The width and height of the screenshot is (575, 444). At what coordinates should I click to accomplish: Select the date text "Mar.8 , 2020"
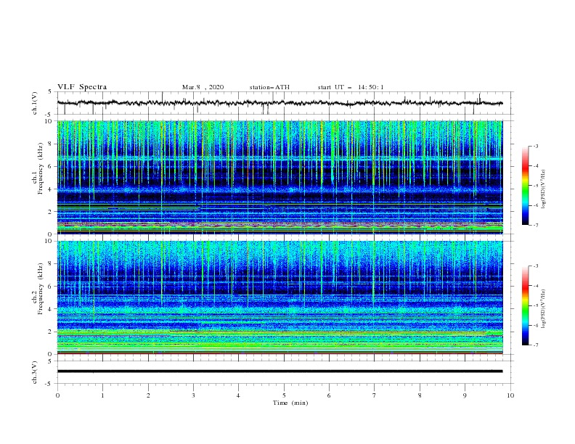click(x=203, y=87)
